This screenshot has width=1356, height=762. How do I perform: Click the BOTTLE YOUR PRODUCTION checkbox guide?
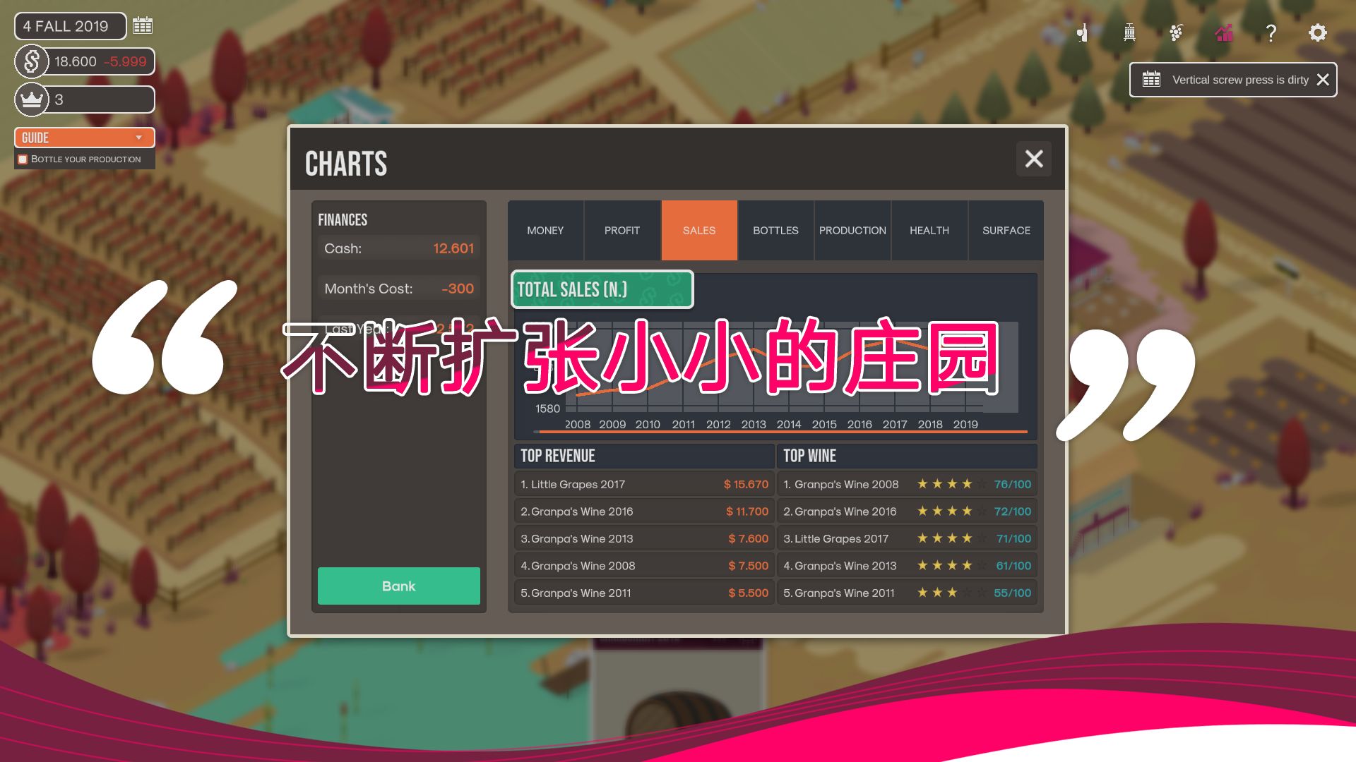pyautogui.click(x=23, y=159)
